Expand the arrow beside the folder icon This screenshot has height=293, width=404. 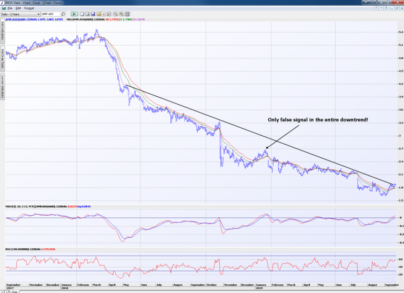tap(104, 14)
